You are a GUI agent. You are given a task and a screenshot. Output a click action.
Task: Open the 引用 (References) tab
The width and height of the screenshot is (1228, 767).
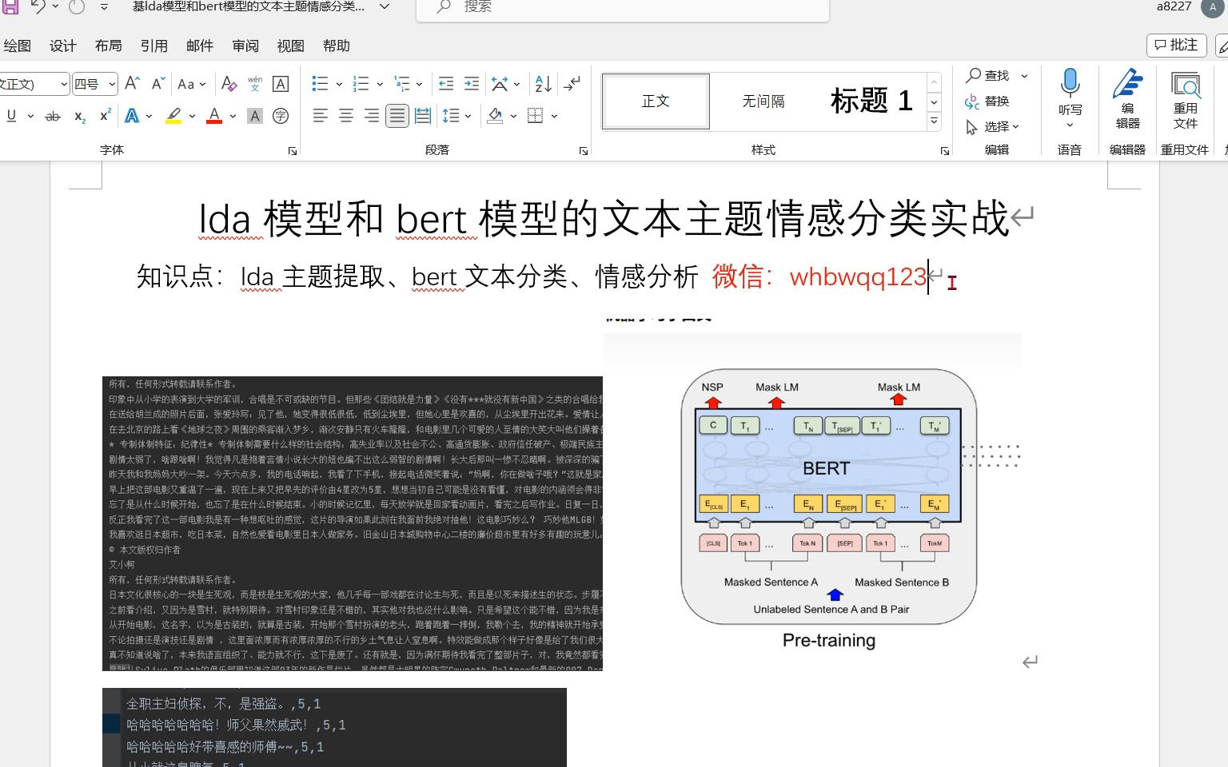(x=154, y=46)
